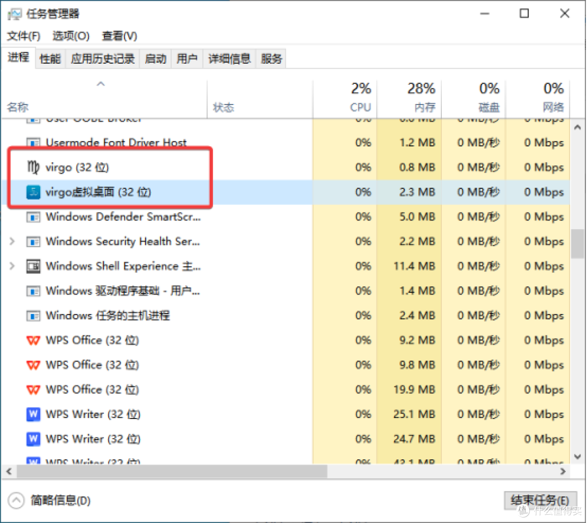The image size is (587, 523).
Task: Select the Usermode Font Driver Host name
Action: (116, 143)
